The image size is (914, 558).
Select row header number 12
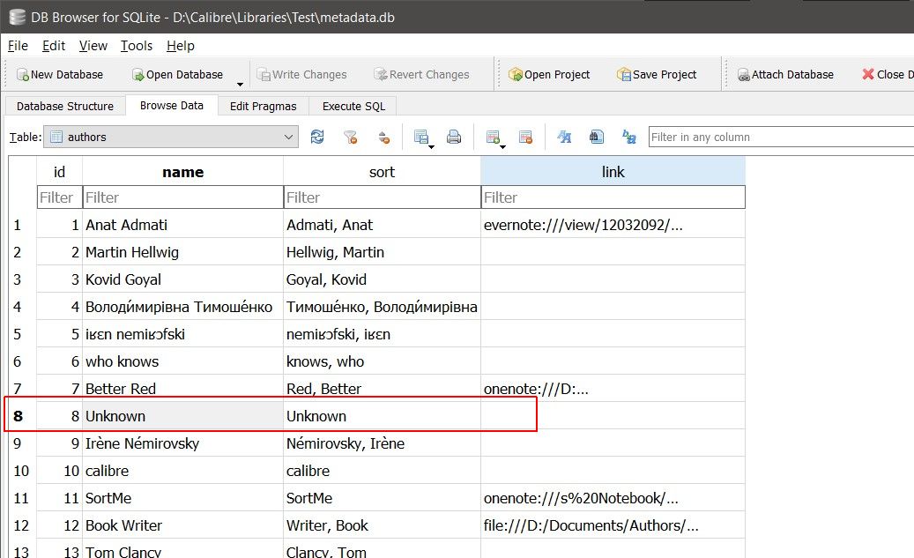point(22,525)
